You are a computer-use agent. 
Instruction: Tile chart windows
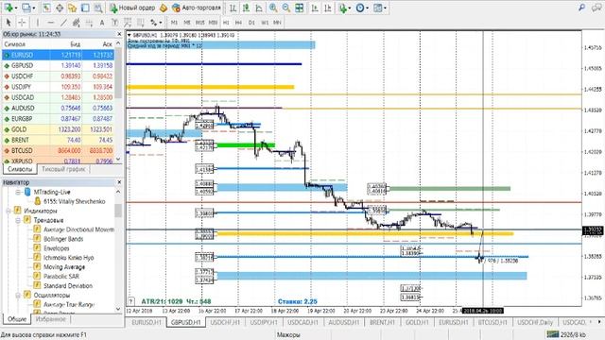(299, 8)
